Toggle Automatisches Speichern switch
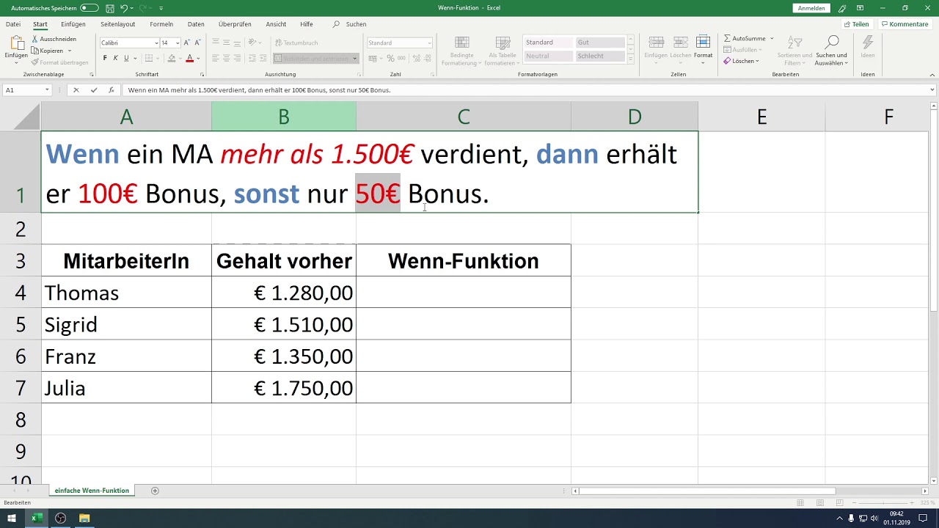 tap(89, 8)
